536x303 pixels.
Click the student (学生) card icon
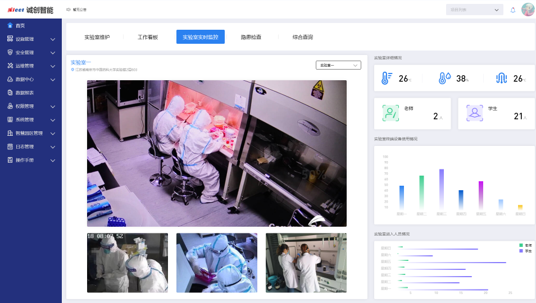coord(475,113)
